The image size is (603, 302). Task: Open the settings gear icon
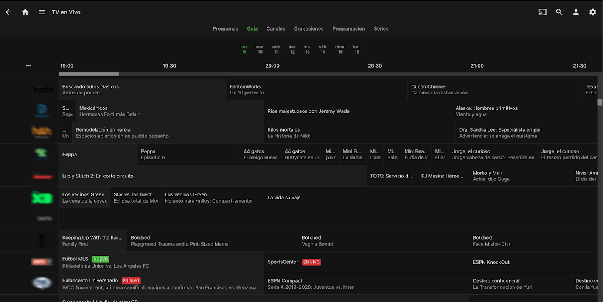point(592,12)
